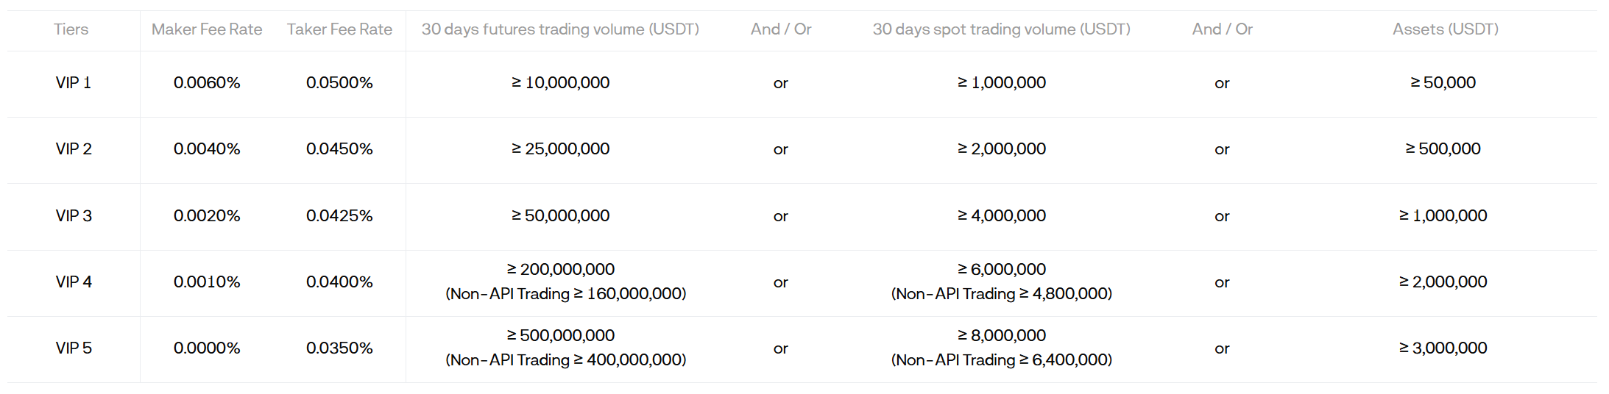Select the ≥ 3,000,000 assets cell for VIP 5
The height and width of the screenshot is (394, 1609).
pos(1443,348)
